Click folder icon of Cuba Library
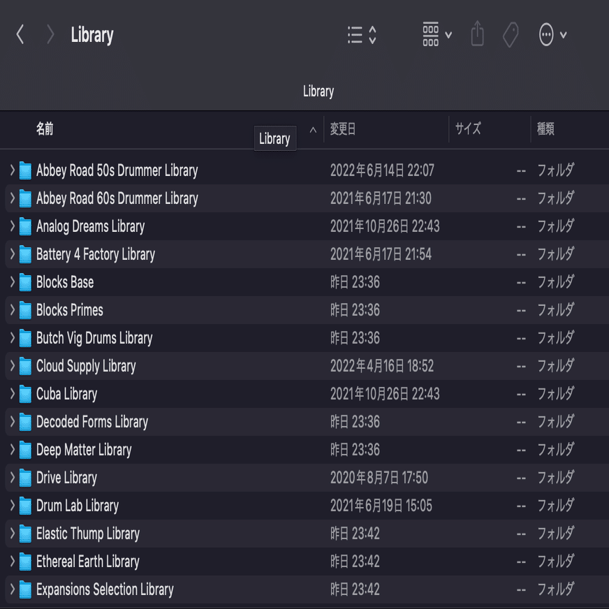 tap(25, 394)
